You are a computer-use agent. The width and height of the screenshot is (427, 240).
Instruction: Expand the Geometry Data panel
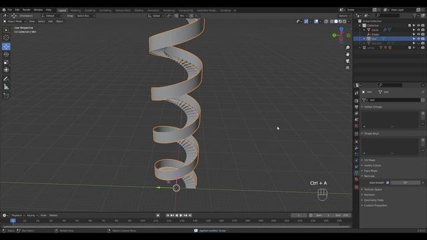[x=374, y=200]
